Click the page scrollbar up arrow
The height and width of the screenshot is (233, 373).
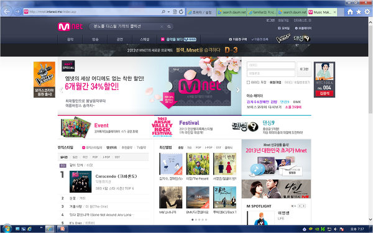[x=371, y=22]
